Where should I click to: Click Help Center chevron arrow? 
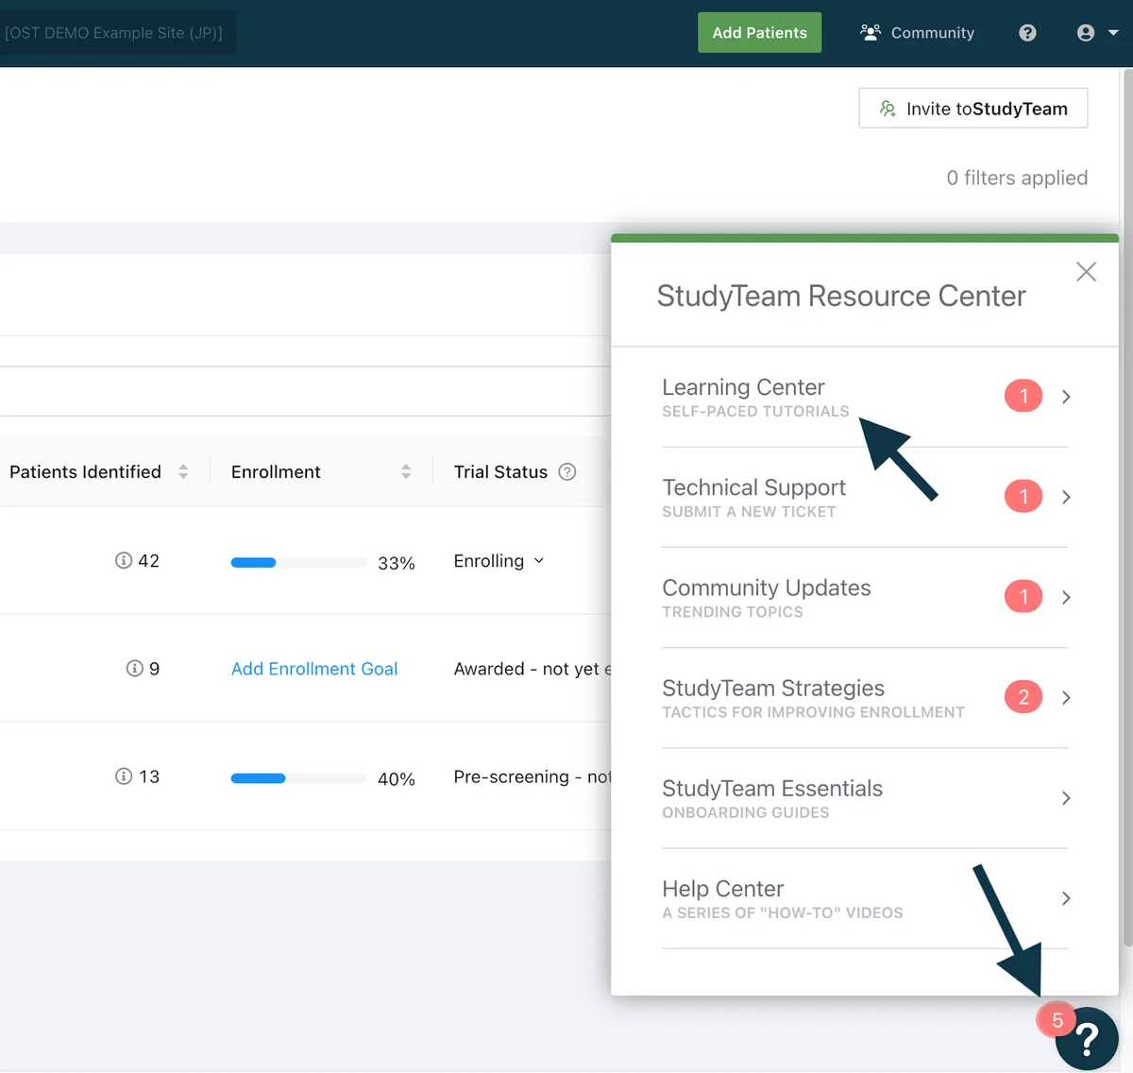[x=1066, y=898]
